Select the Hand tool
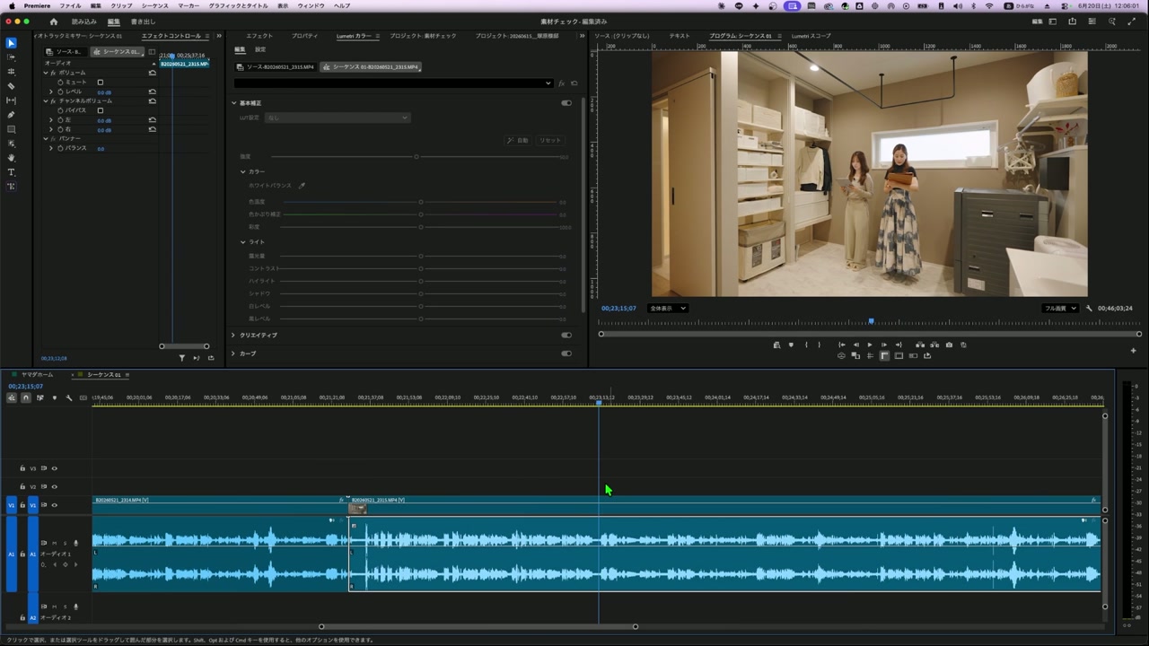1149x646 pixels. click(11, 158)
